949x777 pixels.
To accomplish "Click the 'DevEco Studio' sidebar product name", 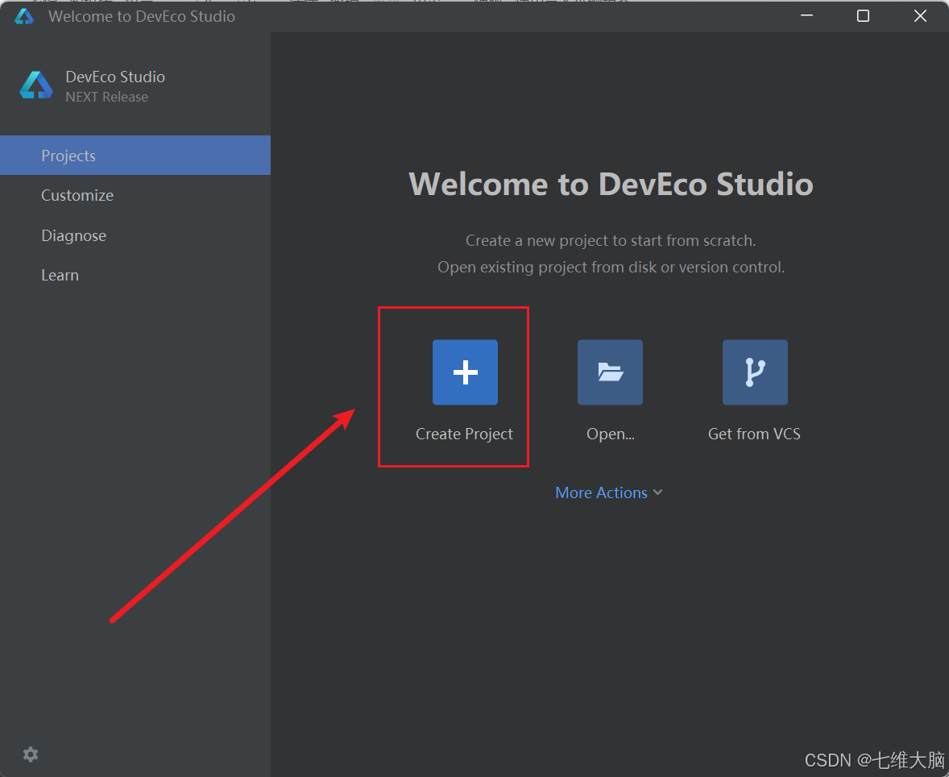I will pos(115,77).
